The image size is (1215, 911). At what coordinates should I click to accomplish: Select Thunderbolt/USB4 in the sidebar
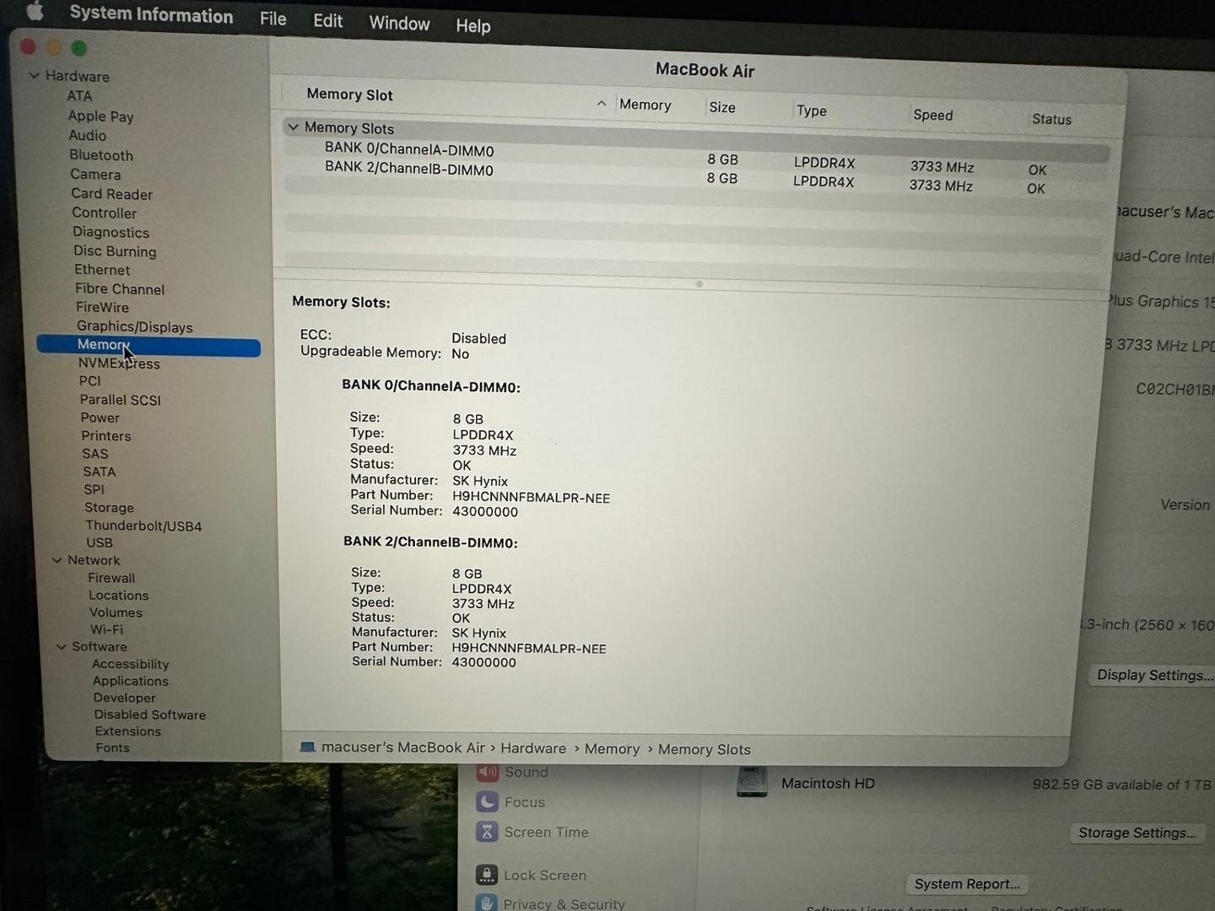point(143,526)
